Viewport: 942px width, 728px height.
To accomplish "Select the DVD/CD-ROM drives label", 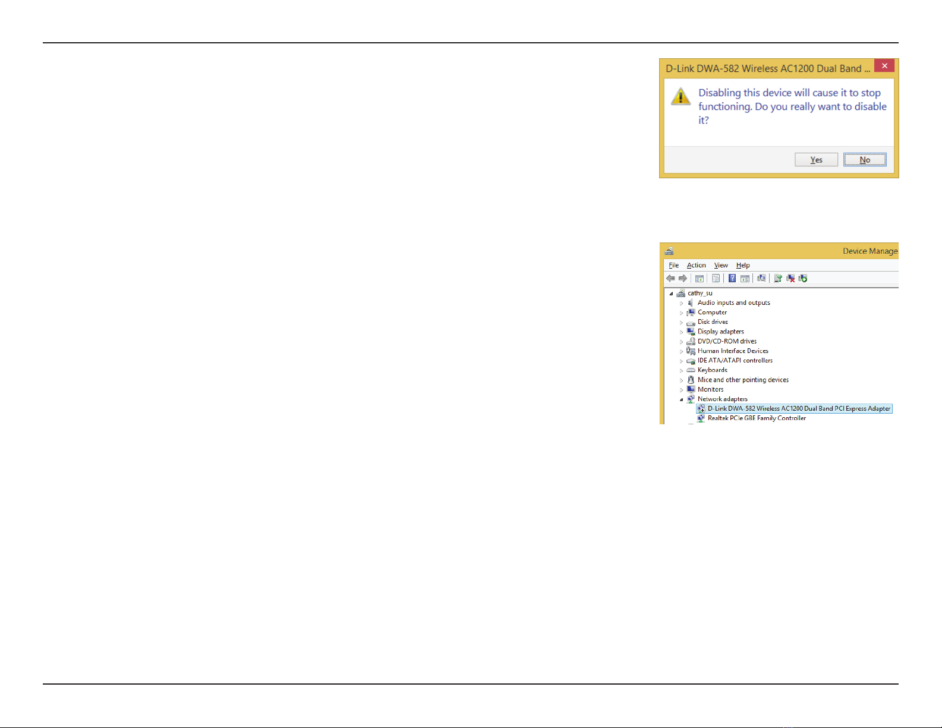I will tap(727, 341).
